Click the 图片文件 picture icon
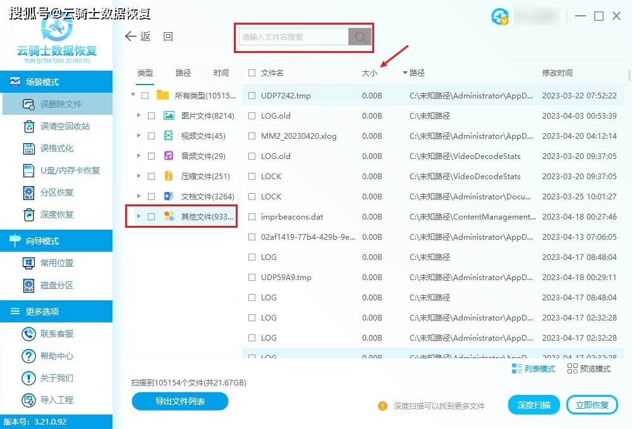The width and height of the screenshot is (632, 429). pyautogui.click(x=169, y=116)
